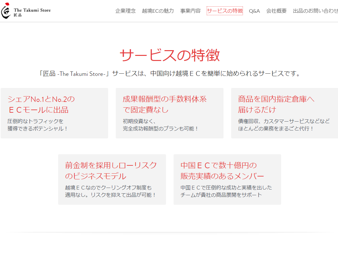
Task: Open the Q&A page
Action: click(x=254, y=10)
